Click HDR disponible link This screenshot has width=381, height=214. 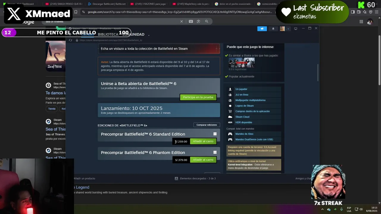pyautogui.click(x=244, y=122)
